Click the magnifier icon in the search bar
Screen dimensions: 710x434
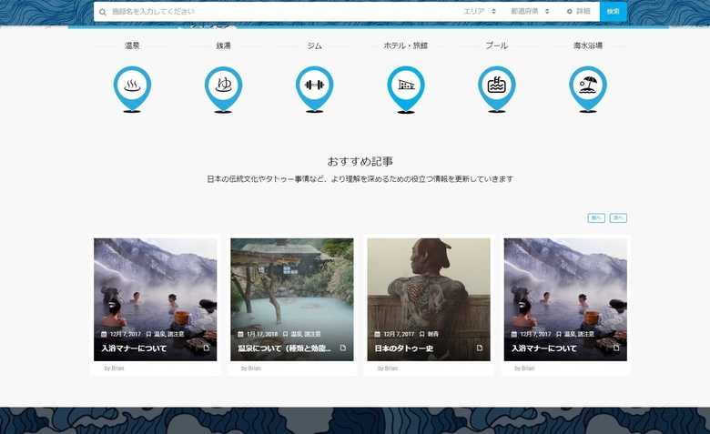103,12
